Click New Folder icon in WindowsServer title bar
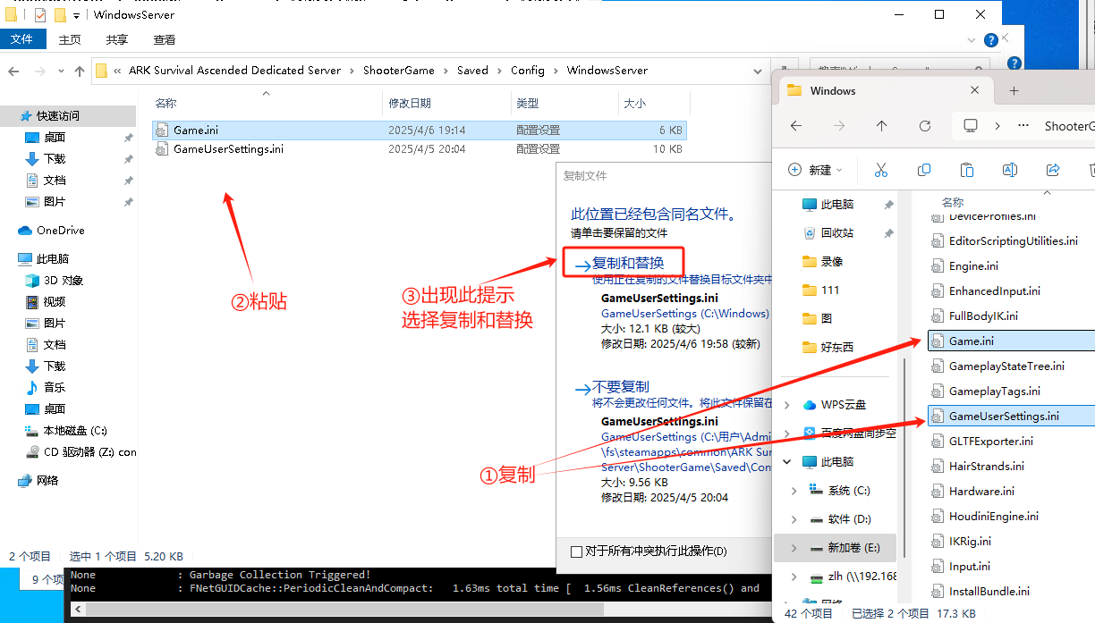The width and height of the screenshot is (1095, 623). (x=60, y=15)
